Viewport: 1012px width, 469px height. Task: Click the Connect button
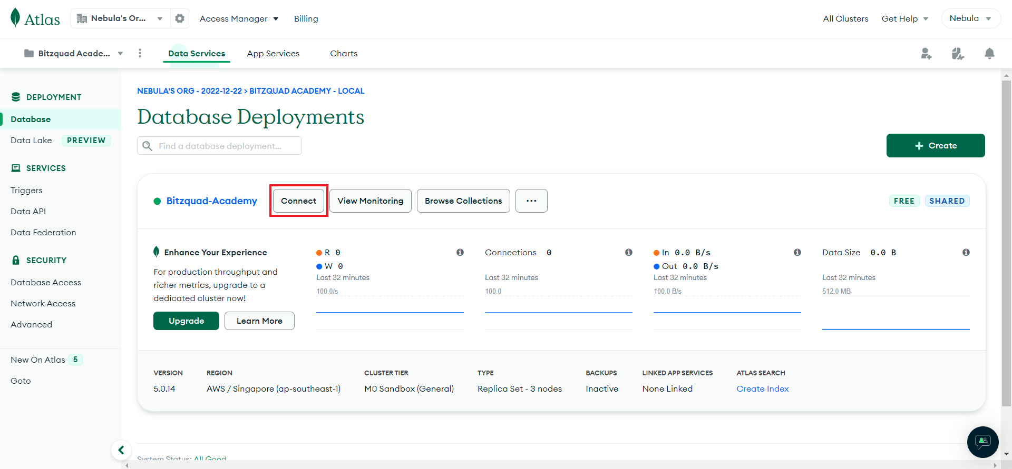(298, 201)
